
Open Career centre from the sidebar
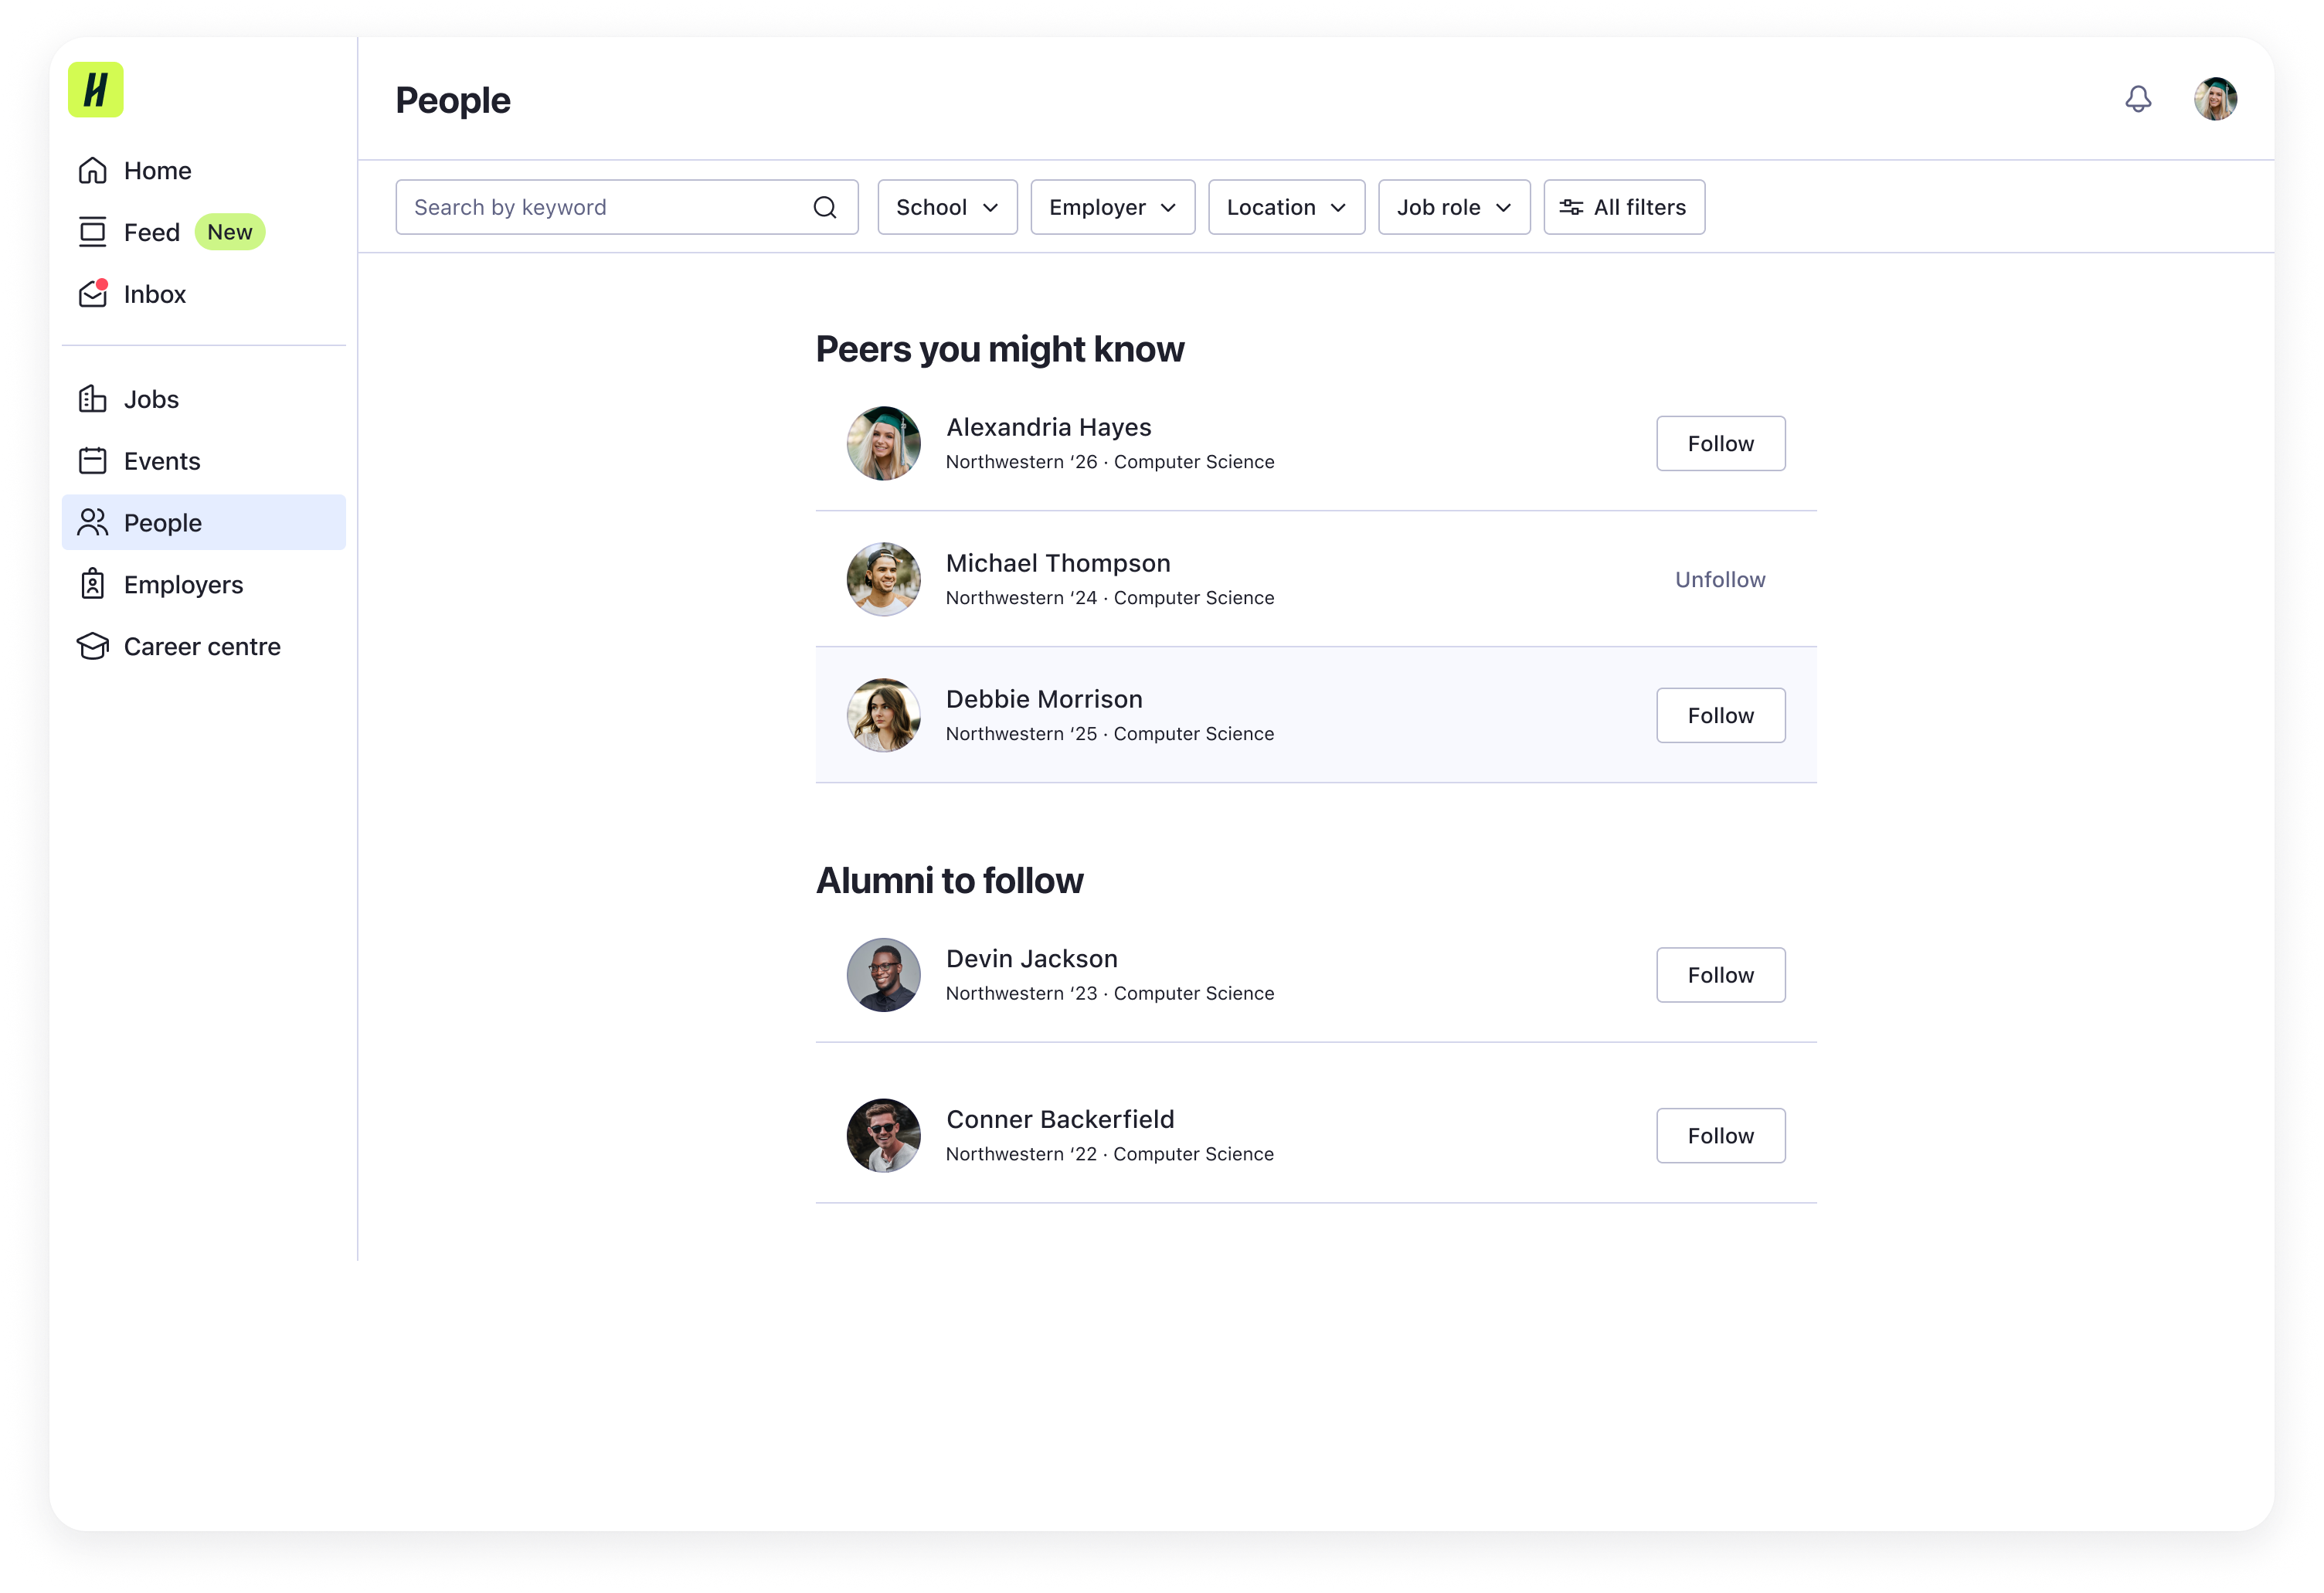click(204, 646)
